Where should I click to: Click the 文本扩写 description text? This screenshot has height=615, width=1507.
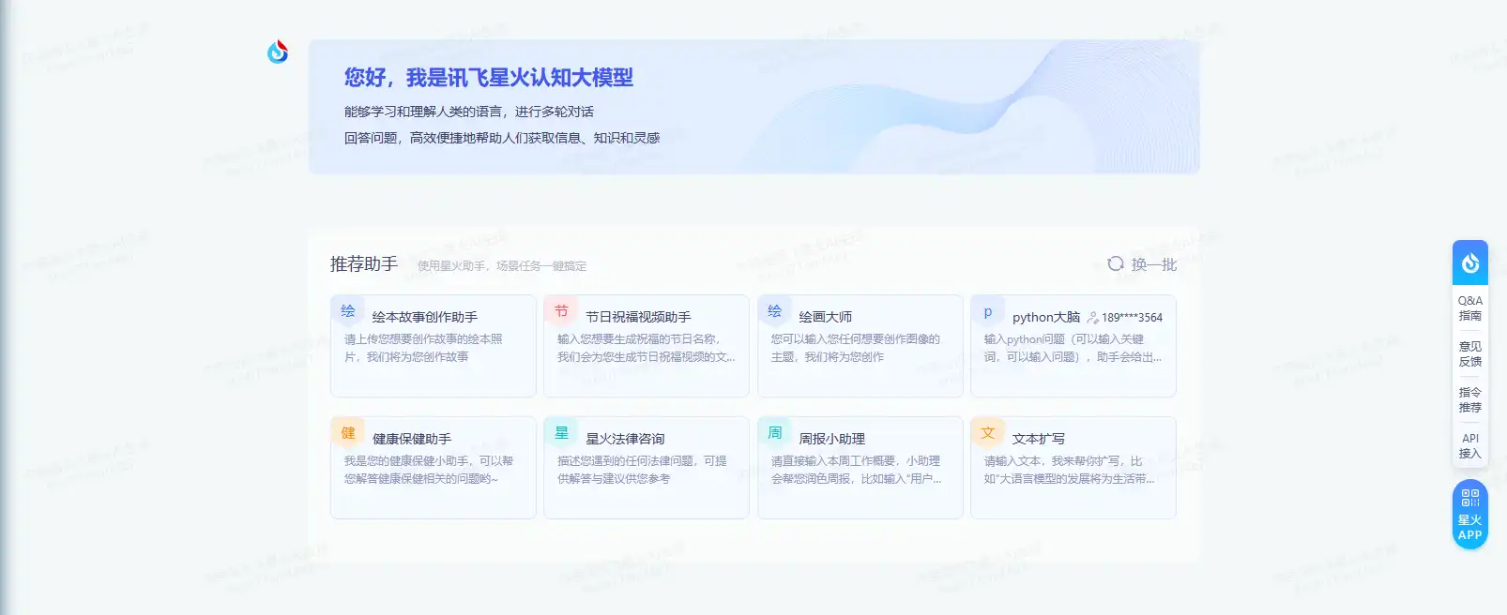pyautogui.click(x=1070, y=470)
